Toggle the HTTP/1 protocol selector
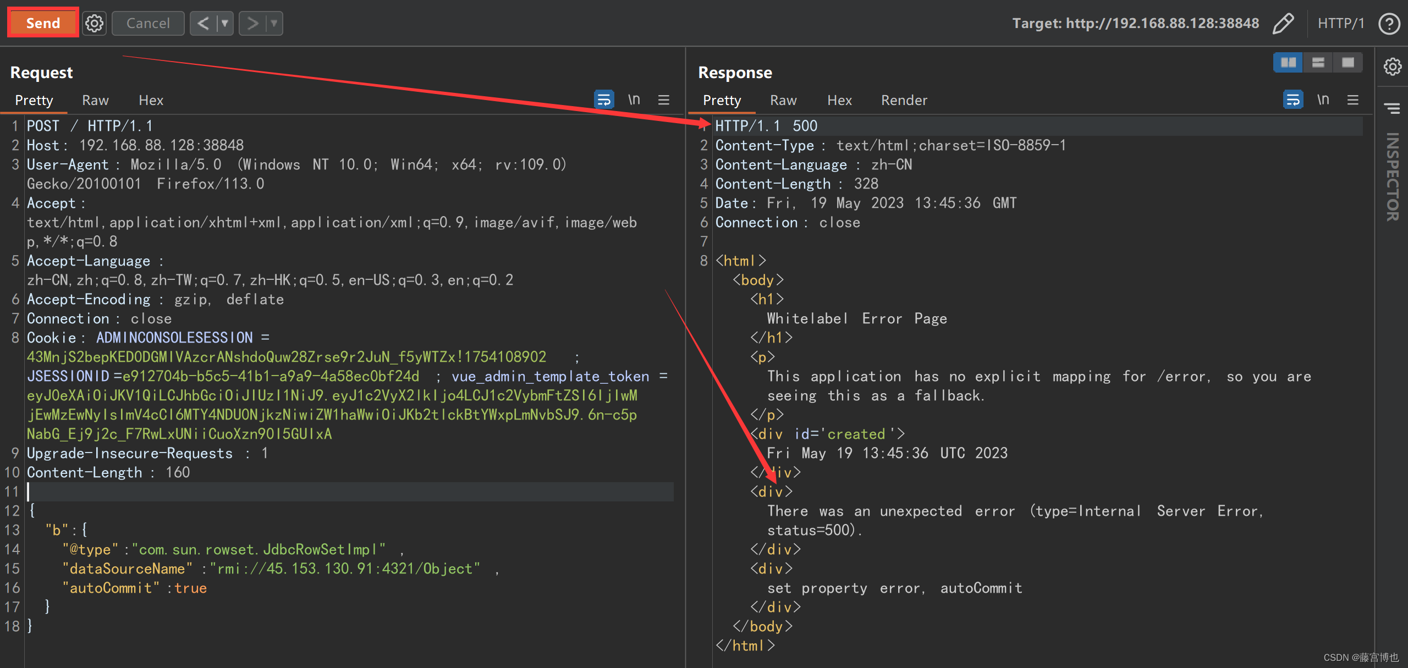 [x=1341, y=23]
